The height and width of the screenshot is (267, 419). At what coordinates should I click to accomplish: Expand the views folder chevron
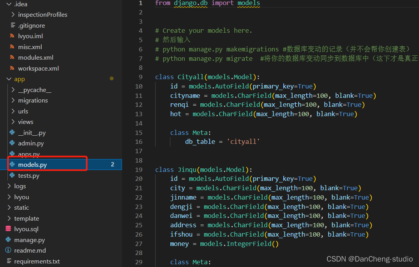pyautogui.click(x=13, y=122)
